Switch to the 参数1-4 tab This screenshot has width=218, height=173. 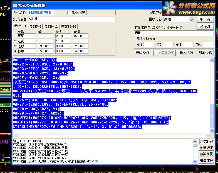click(x=20, y=26)
